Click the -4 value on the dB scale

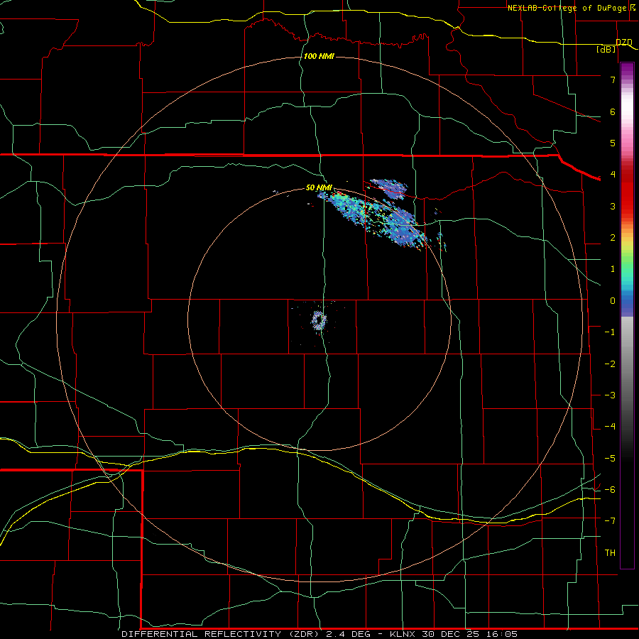point(610,427)
